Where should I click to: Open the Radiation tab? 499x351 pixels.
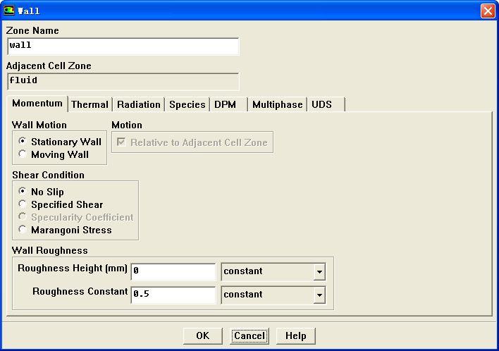coord(138,104)
